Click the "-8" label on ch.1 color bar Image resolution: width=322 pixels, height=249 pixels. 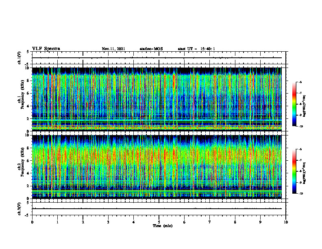[x=300, y=104]
